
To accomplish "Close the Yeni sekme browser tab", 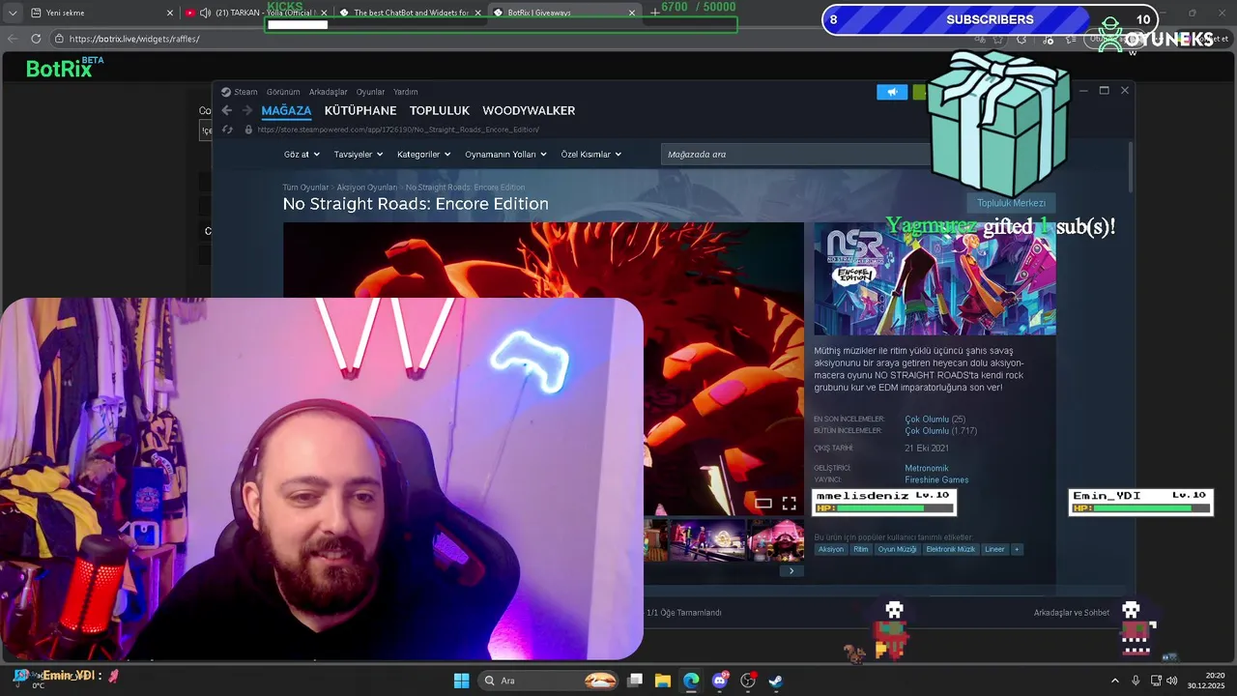I will [x=170, y=13].
